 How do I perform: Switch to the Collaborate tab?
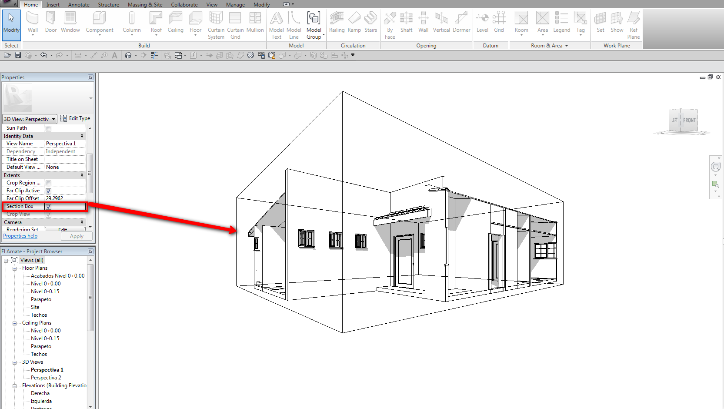pyautogui.click(x=184, y=5)
